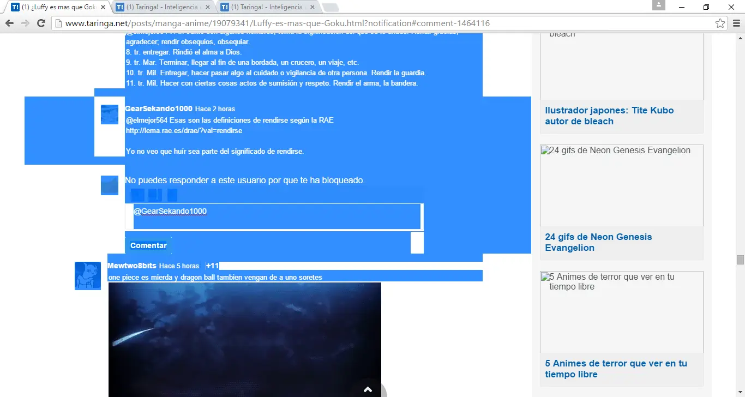Open the Chrome user profile button
745x397 pixels.
pyautogui.click(x=659, y=5)
